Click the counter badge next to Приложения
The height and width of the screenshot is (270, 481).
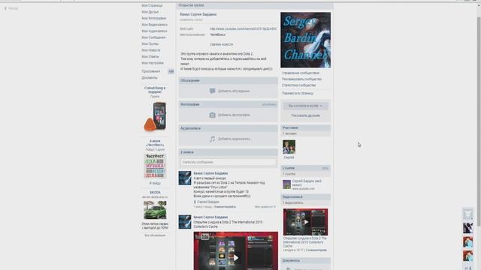tap(171, 71)
